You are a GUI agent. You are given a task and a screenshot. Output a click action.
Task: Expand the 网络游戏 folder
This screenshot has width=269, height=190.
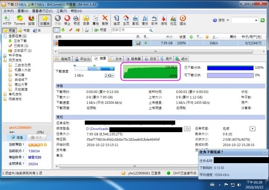(15, 99)
